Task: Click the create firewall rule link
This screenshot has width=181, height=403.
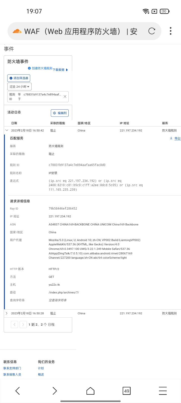Action: [40, 68]
